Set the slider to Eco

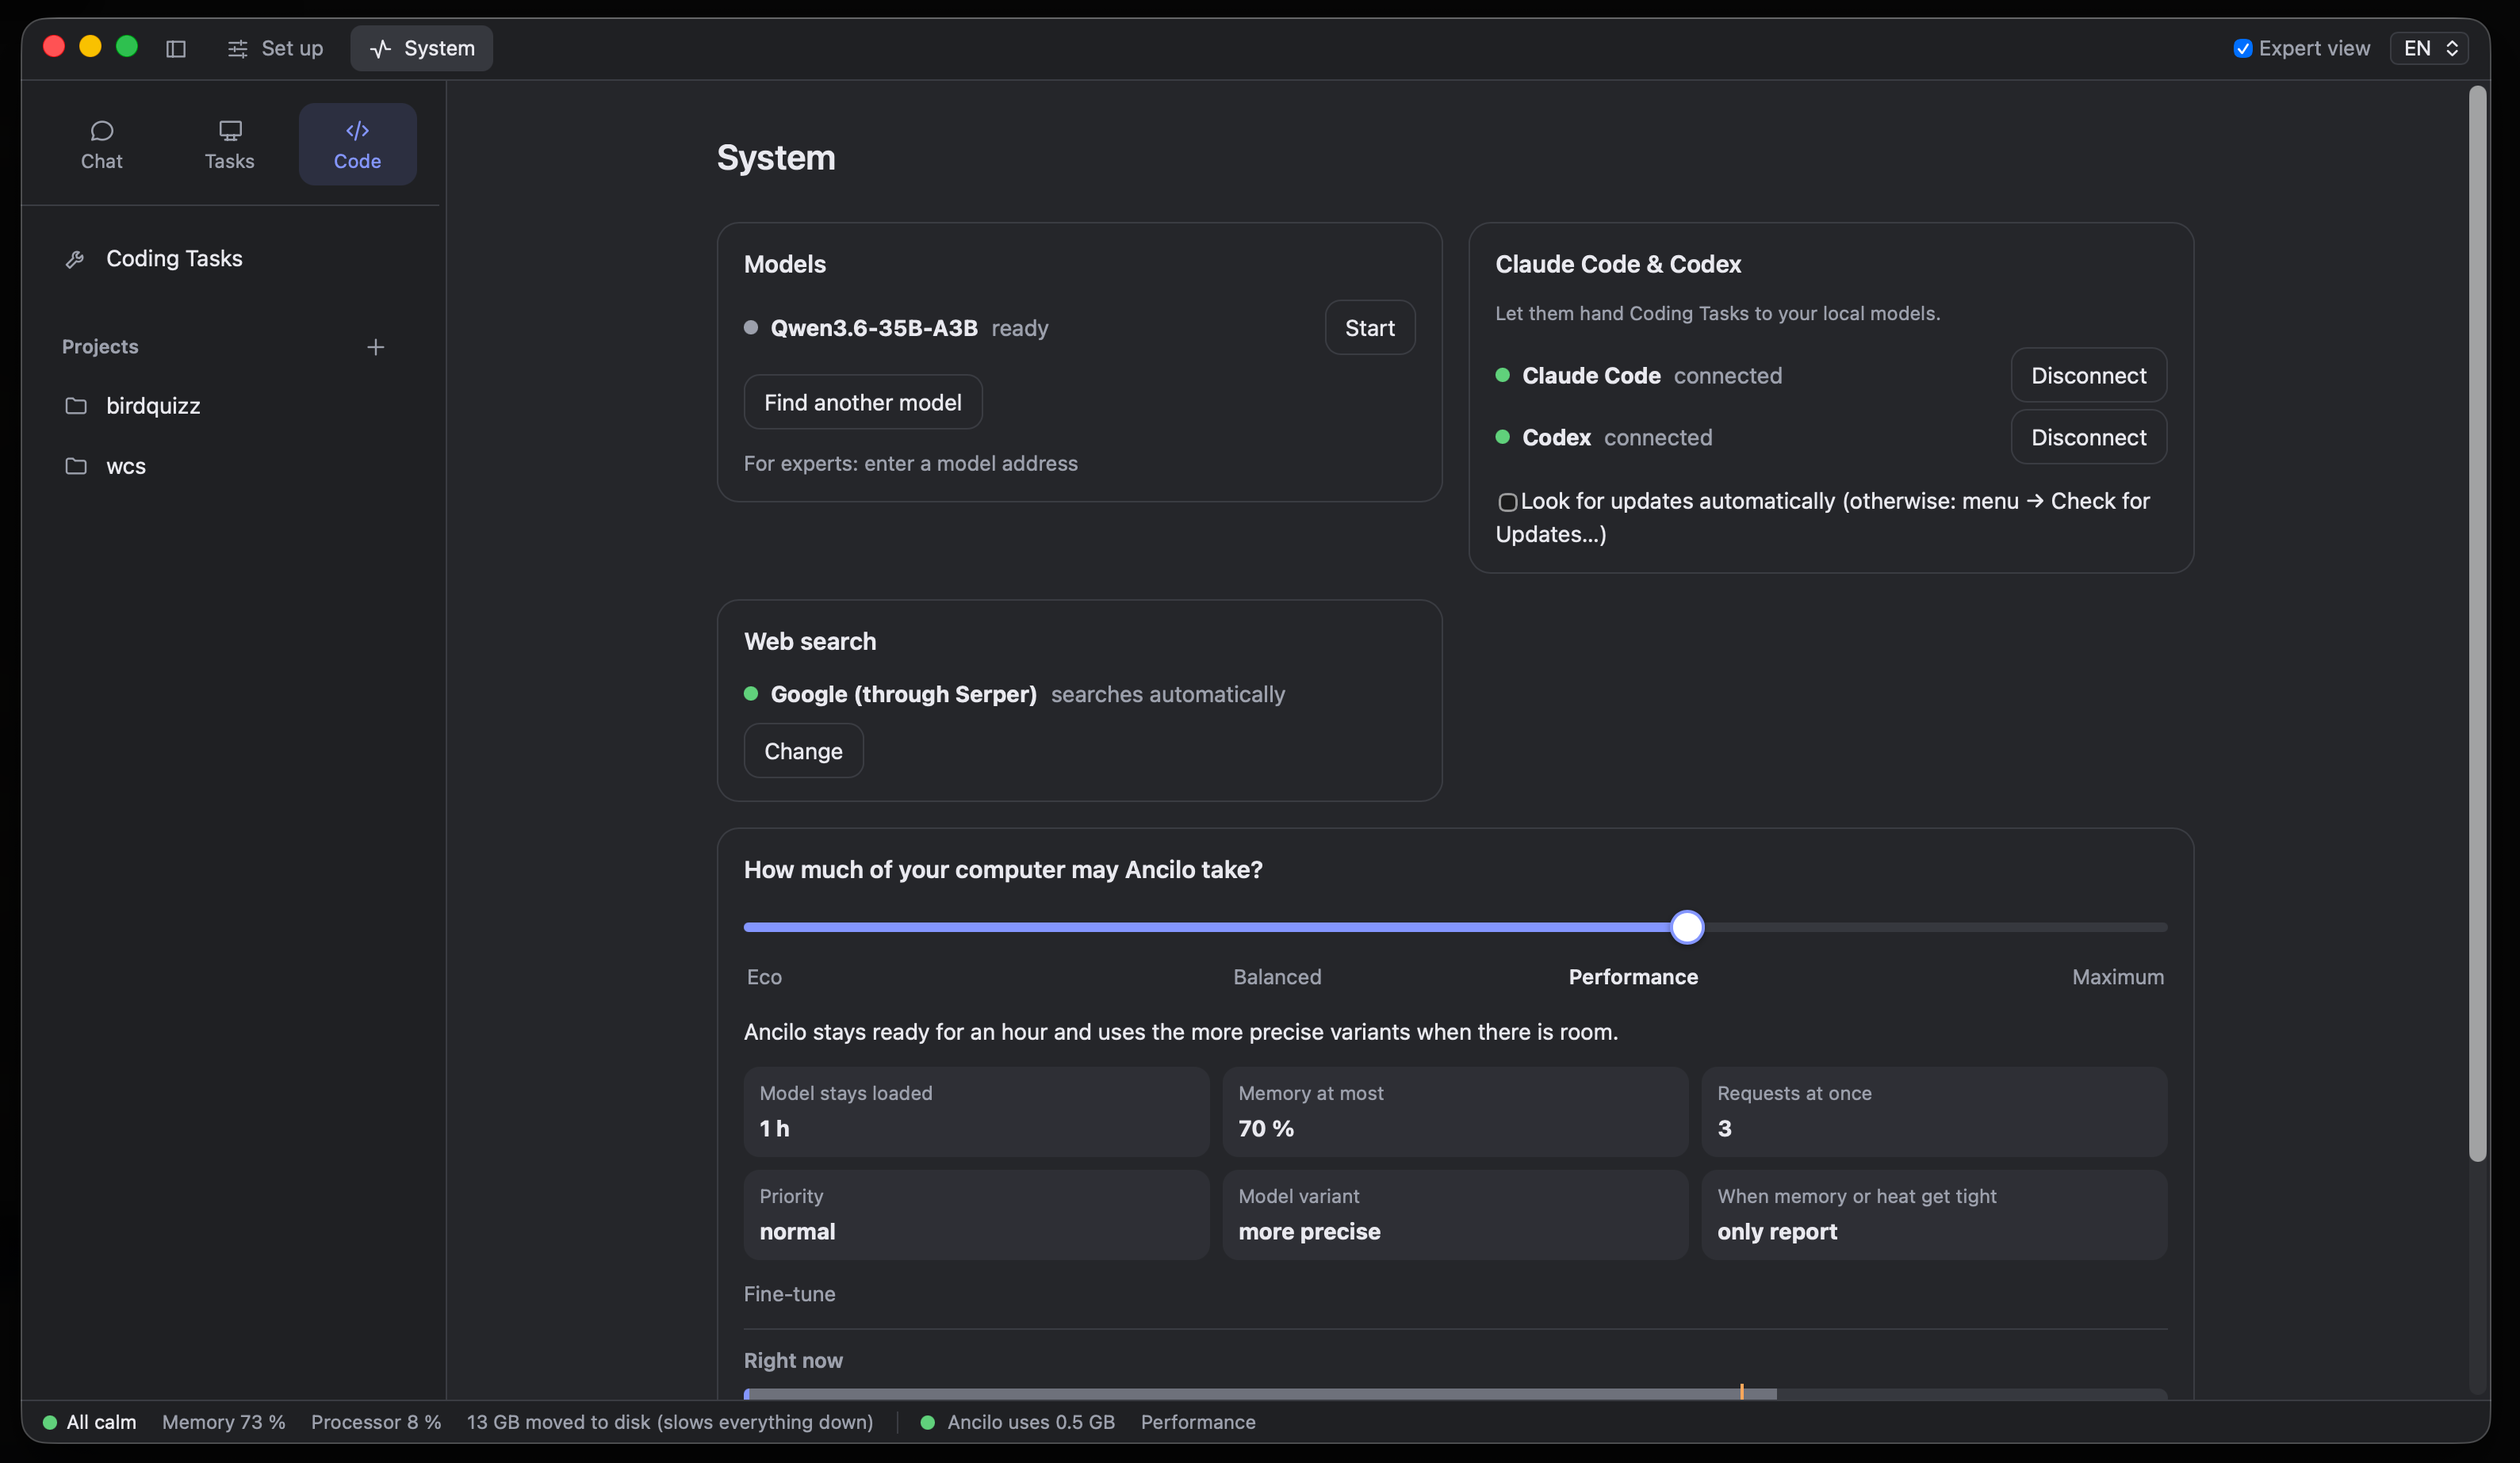pos(764,977)
